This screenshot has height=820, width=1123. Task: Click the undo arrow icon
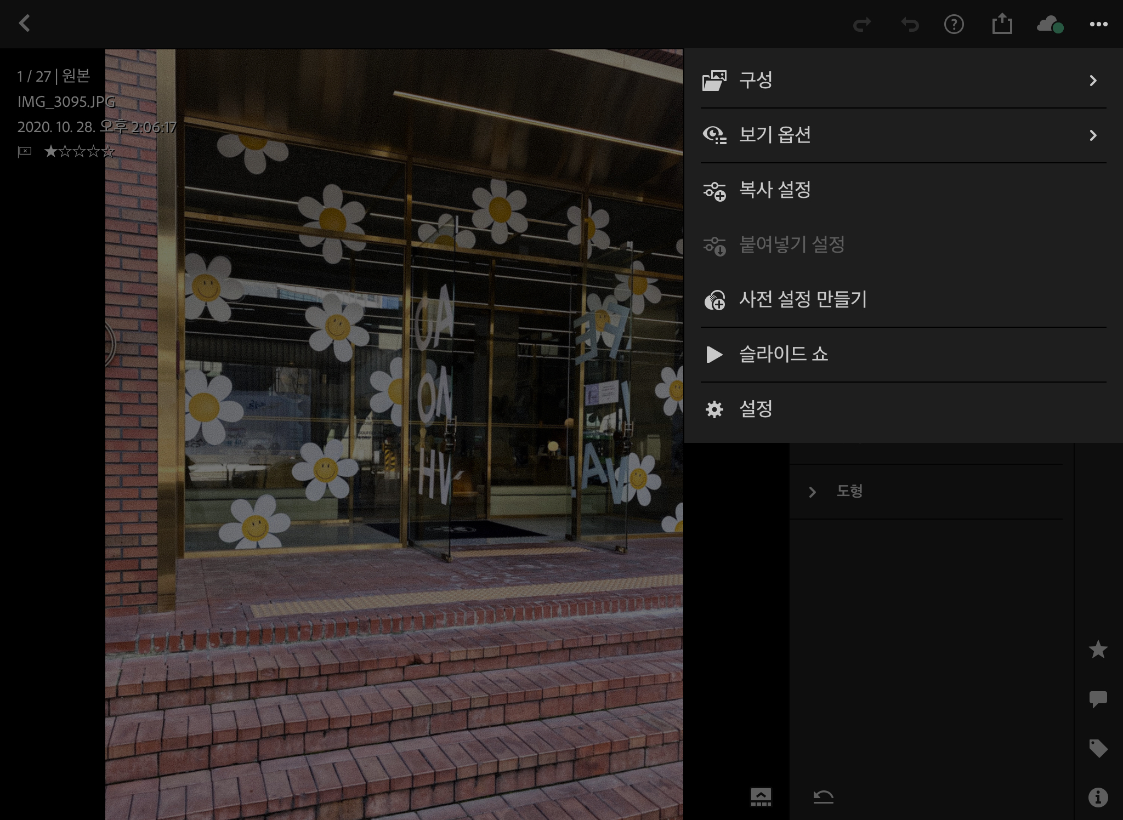[x=909, y=25]
